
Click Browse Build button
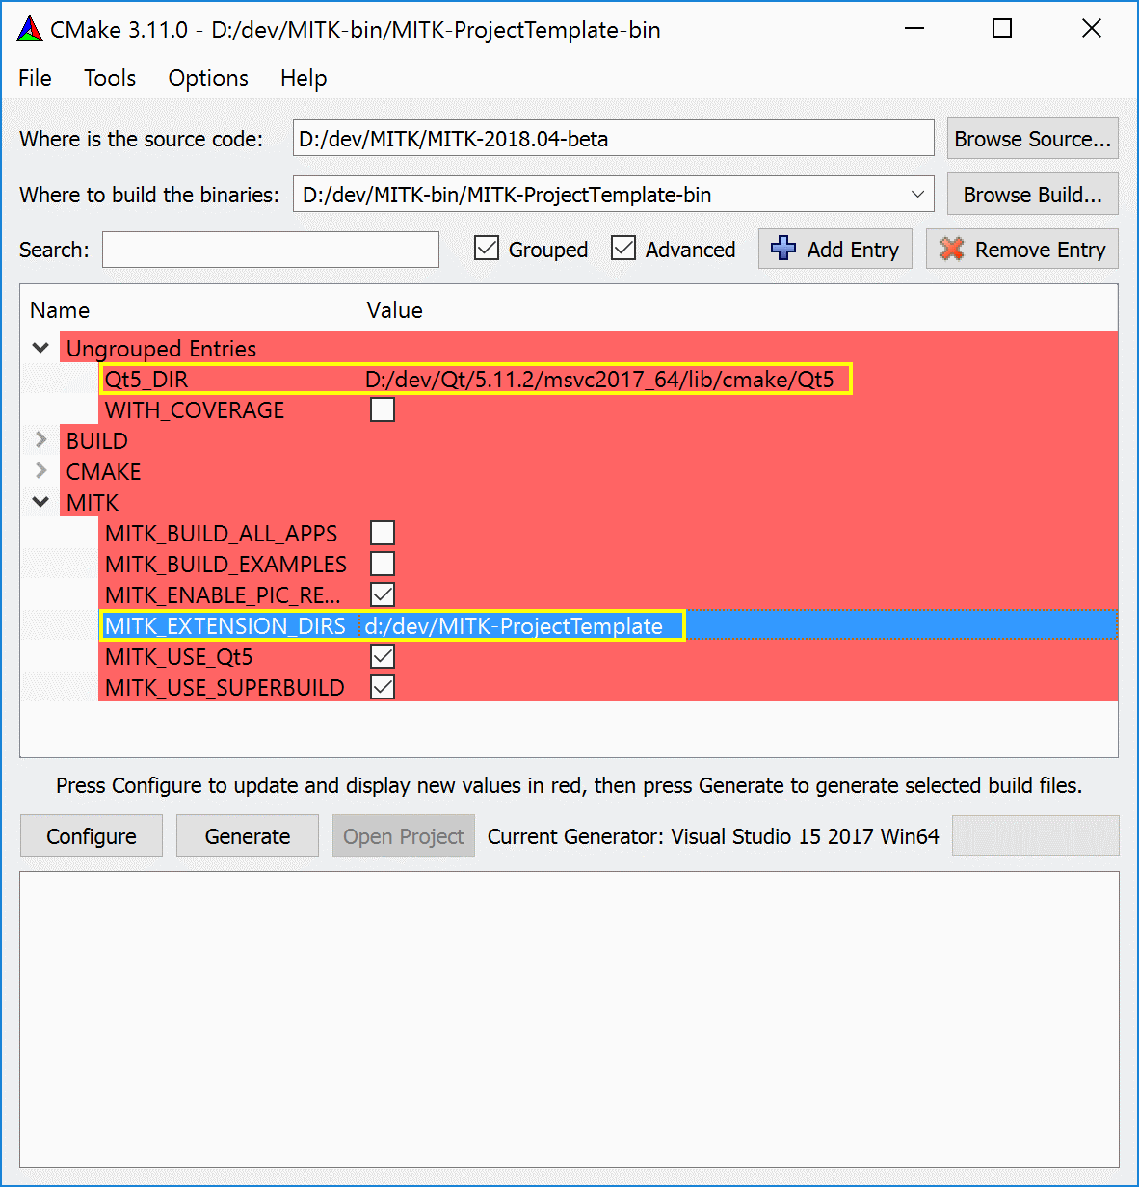[1032, 195]
